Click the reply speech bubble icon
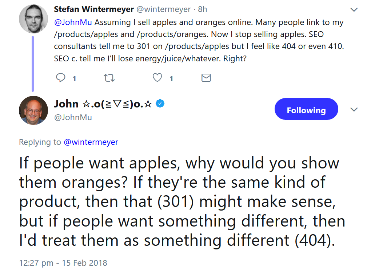Screen dimensions: 379x273 coord(61,78)
